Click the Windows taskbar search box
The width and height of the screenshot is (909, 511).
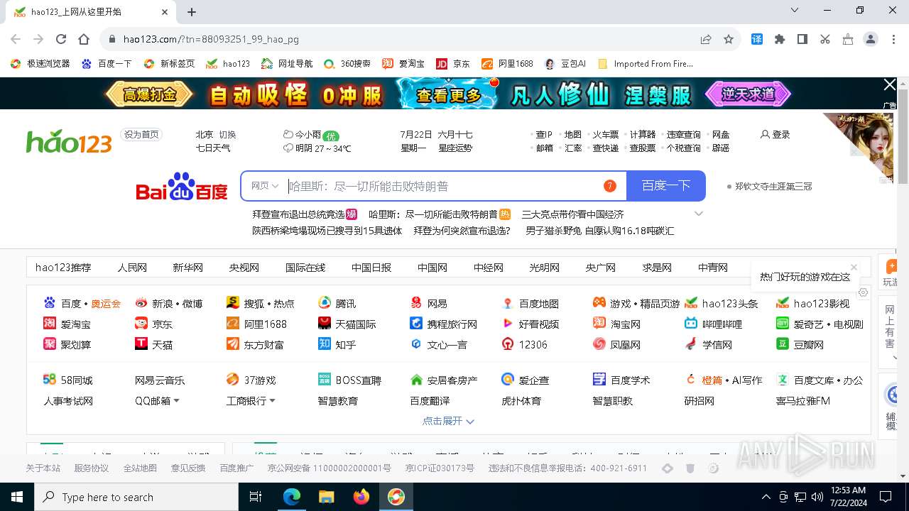tap(136, 497)
